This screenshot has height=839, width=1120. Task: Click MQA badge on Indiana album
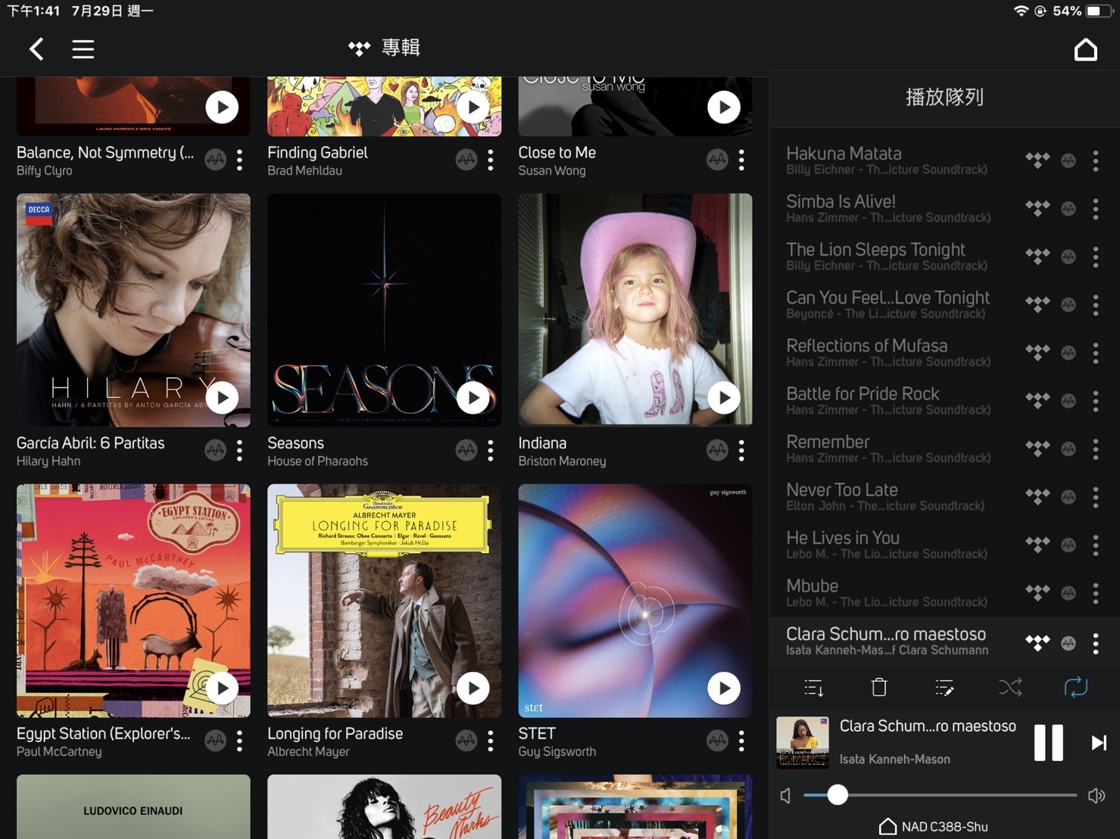coord(717,451)
